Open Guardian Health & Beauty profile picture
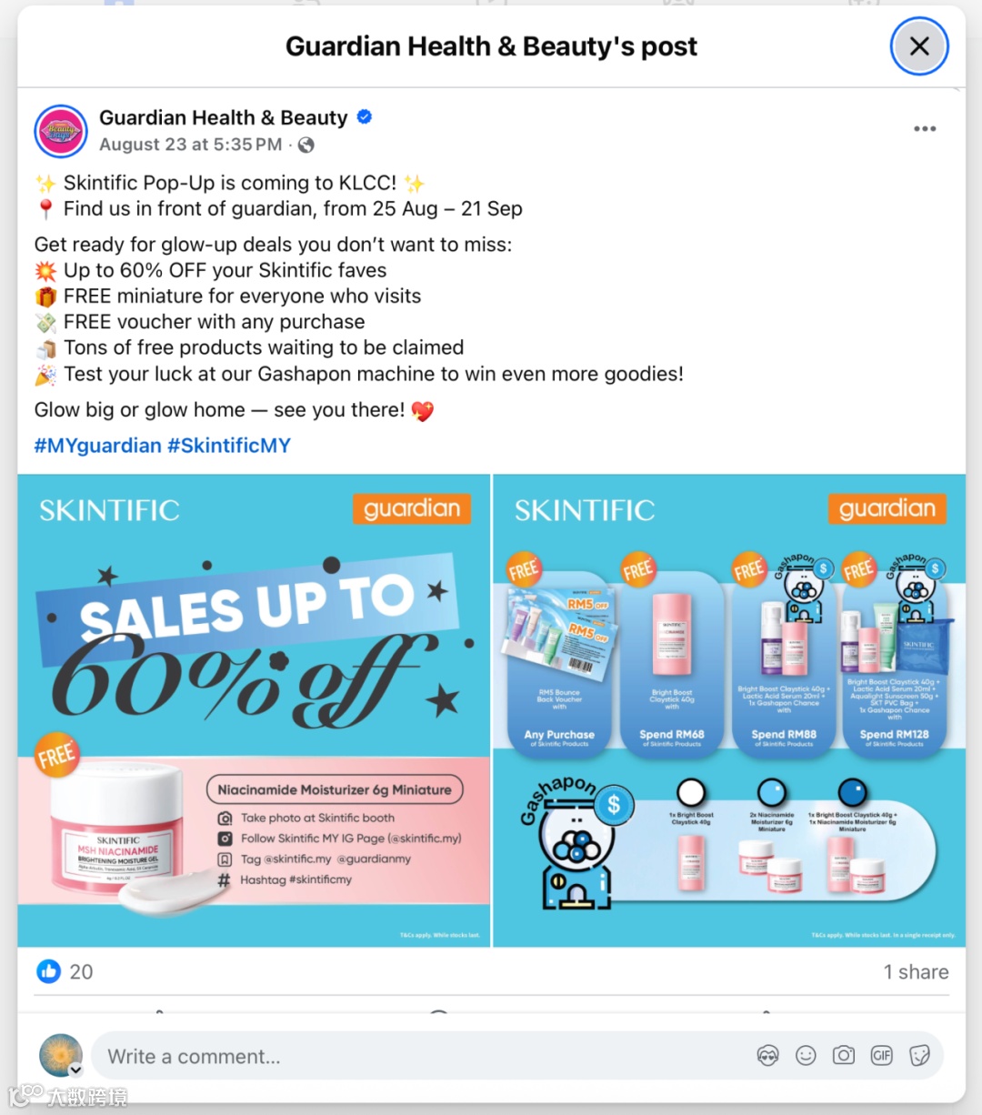982x1115 pixels. coord(61,131)
